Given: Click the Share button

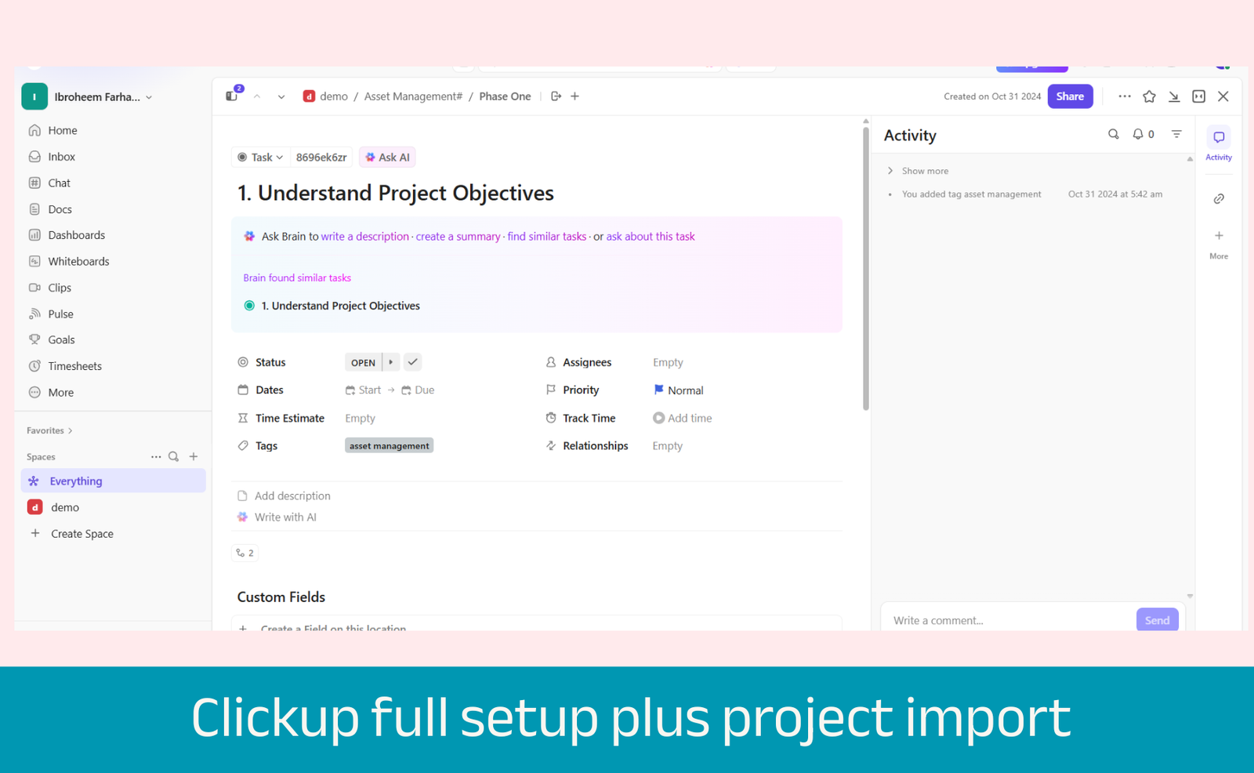Looking at the screenshot, I should 1070,96.
